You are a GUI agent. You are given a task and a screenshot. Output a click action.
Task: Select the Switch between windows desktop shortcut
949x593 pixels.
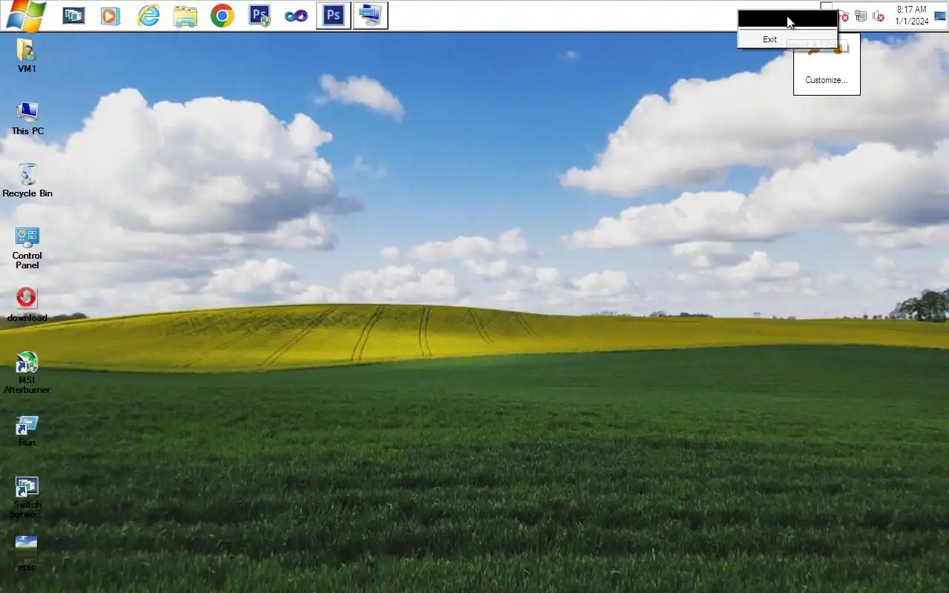pos(27,497)
